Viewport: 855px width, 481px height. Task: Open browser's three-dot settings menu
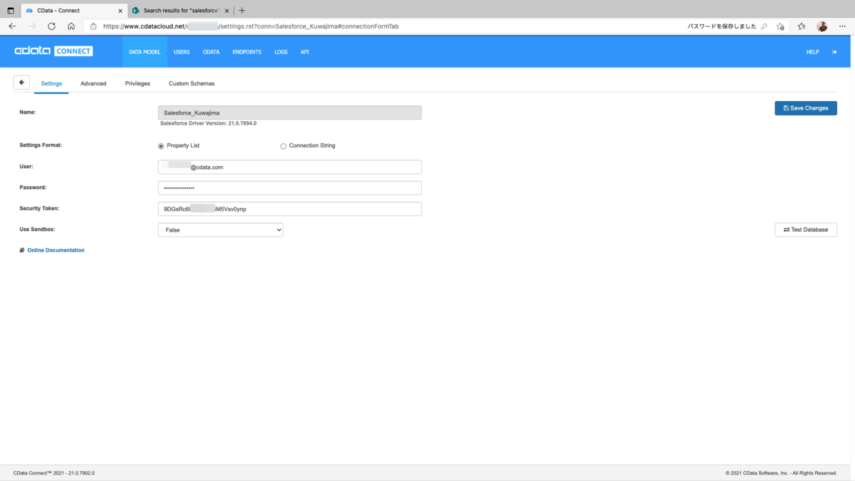point(842,26)
